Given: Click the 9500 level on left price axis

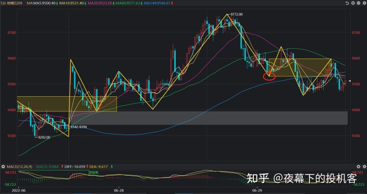Looking at the screenshot, I should click(x=12, y=84).
